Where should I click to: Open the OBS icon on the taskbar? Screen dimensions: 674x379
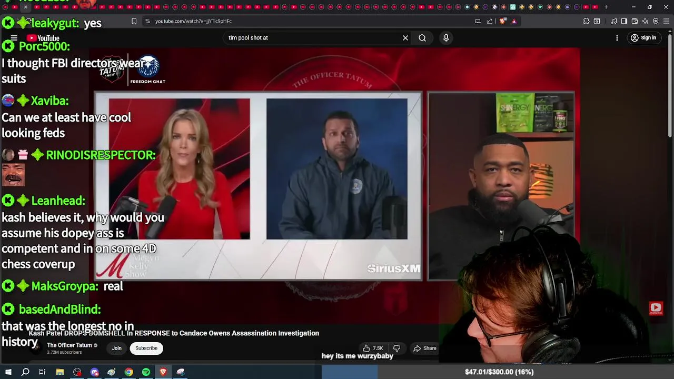coord(77,372)
